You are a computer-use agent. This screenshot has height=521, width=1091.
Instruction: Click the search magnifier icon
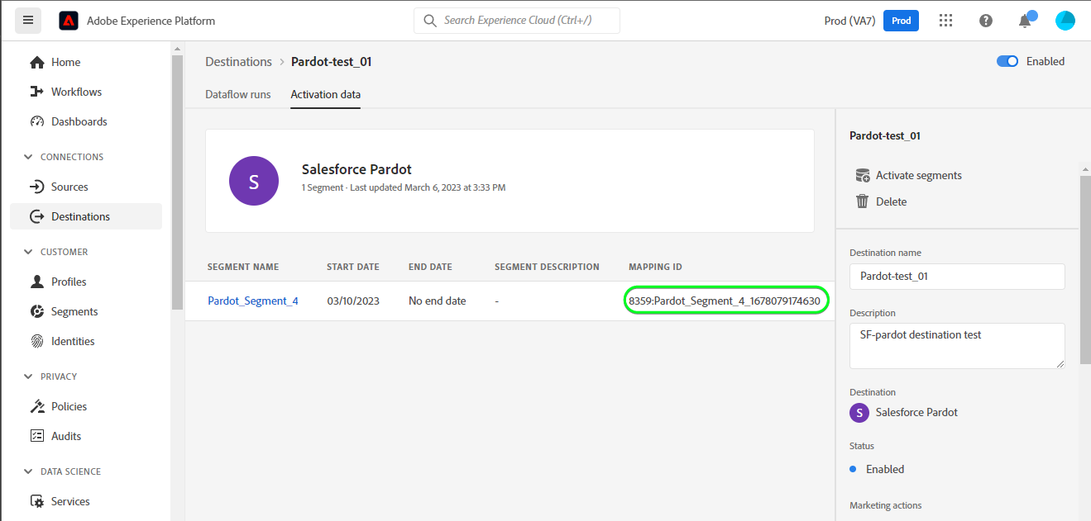[x=430, y=21]
